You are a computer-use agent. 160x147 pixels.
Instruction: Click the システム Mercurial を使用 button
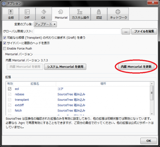[65, 67]
